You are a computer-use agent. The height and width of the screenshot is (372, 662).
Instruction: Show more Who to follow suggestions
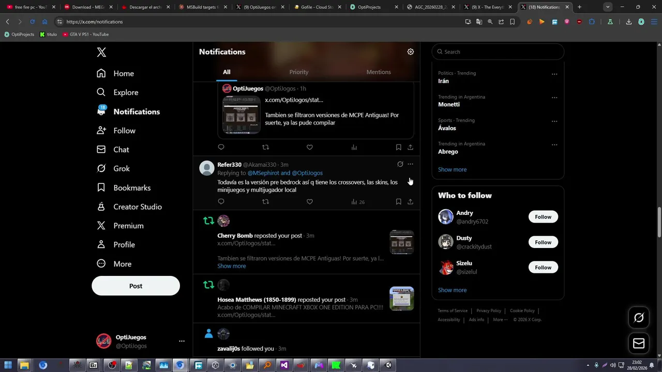(452, 290)
